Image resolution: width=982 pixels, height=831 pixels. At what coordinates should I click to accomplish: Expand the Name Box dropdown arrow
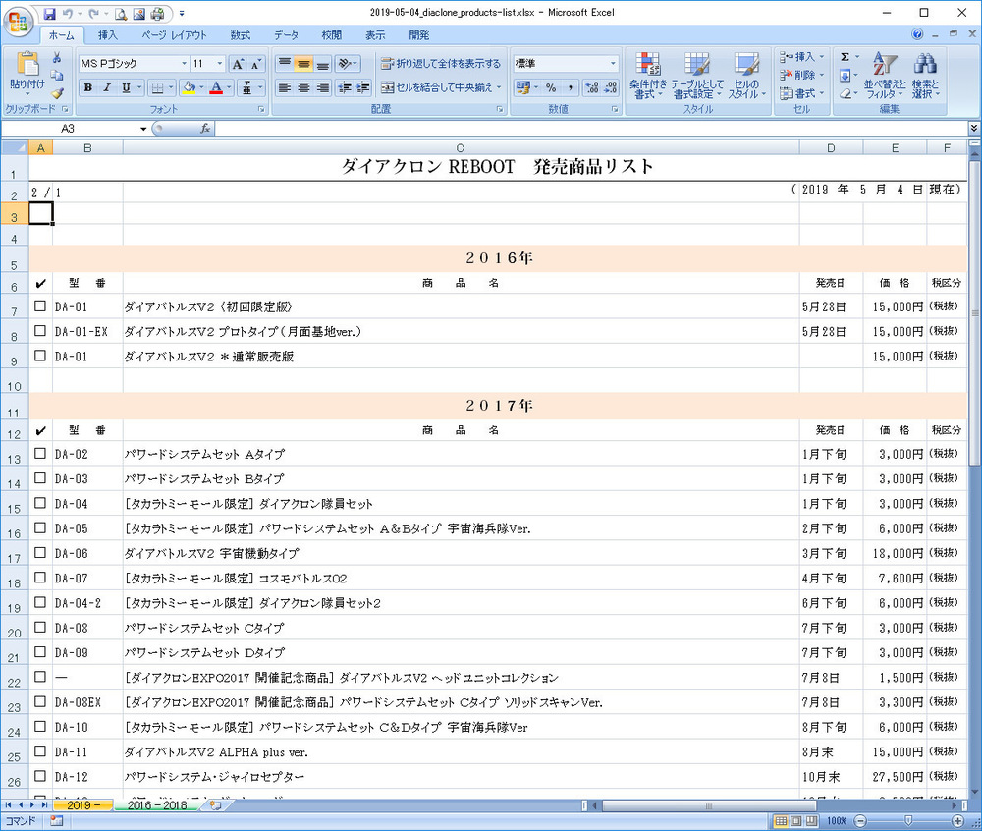pos(143,129)
